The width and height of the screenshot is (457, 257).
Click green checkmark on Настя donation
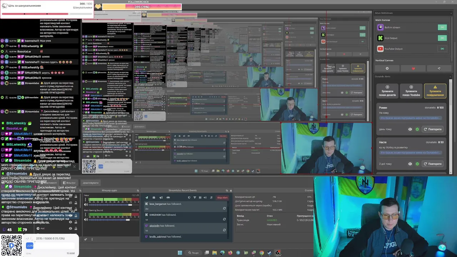point(417,164)
